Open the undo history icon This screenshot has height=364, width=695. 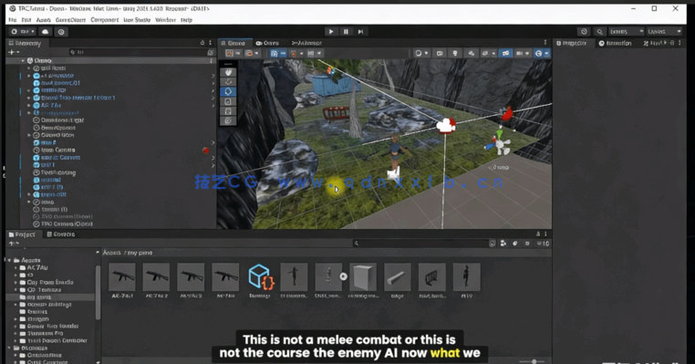point(584,32)
